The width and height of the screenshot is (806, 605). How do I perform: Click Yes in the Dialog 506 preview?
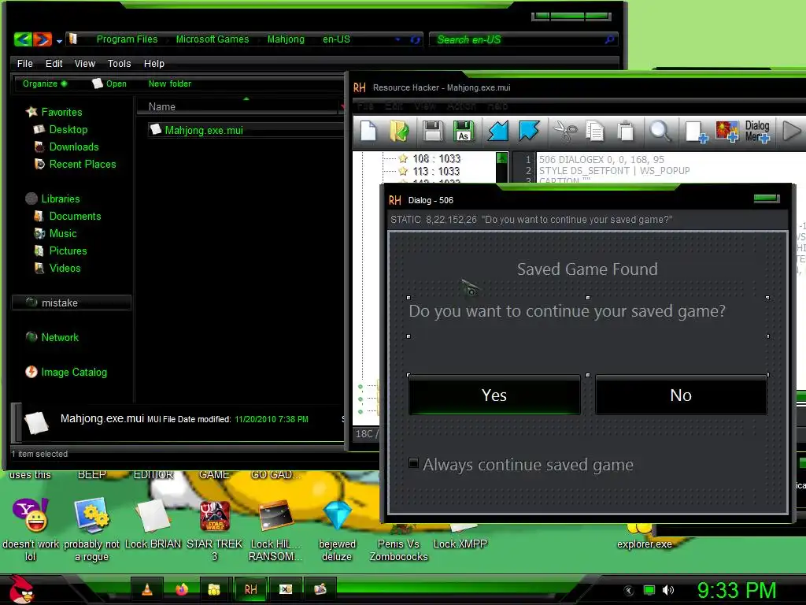pyautogui.click(x=494, y=395)
